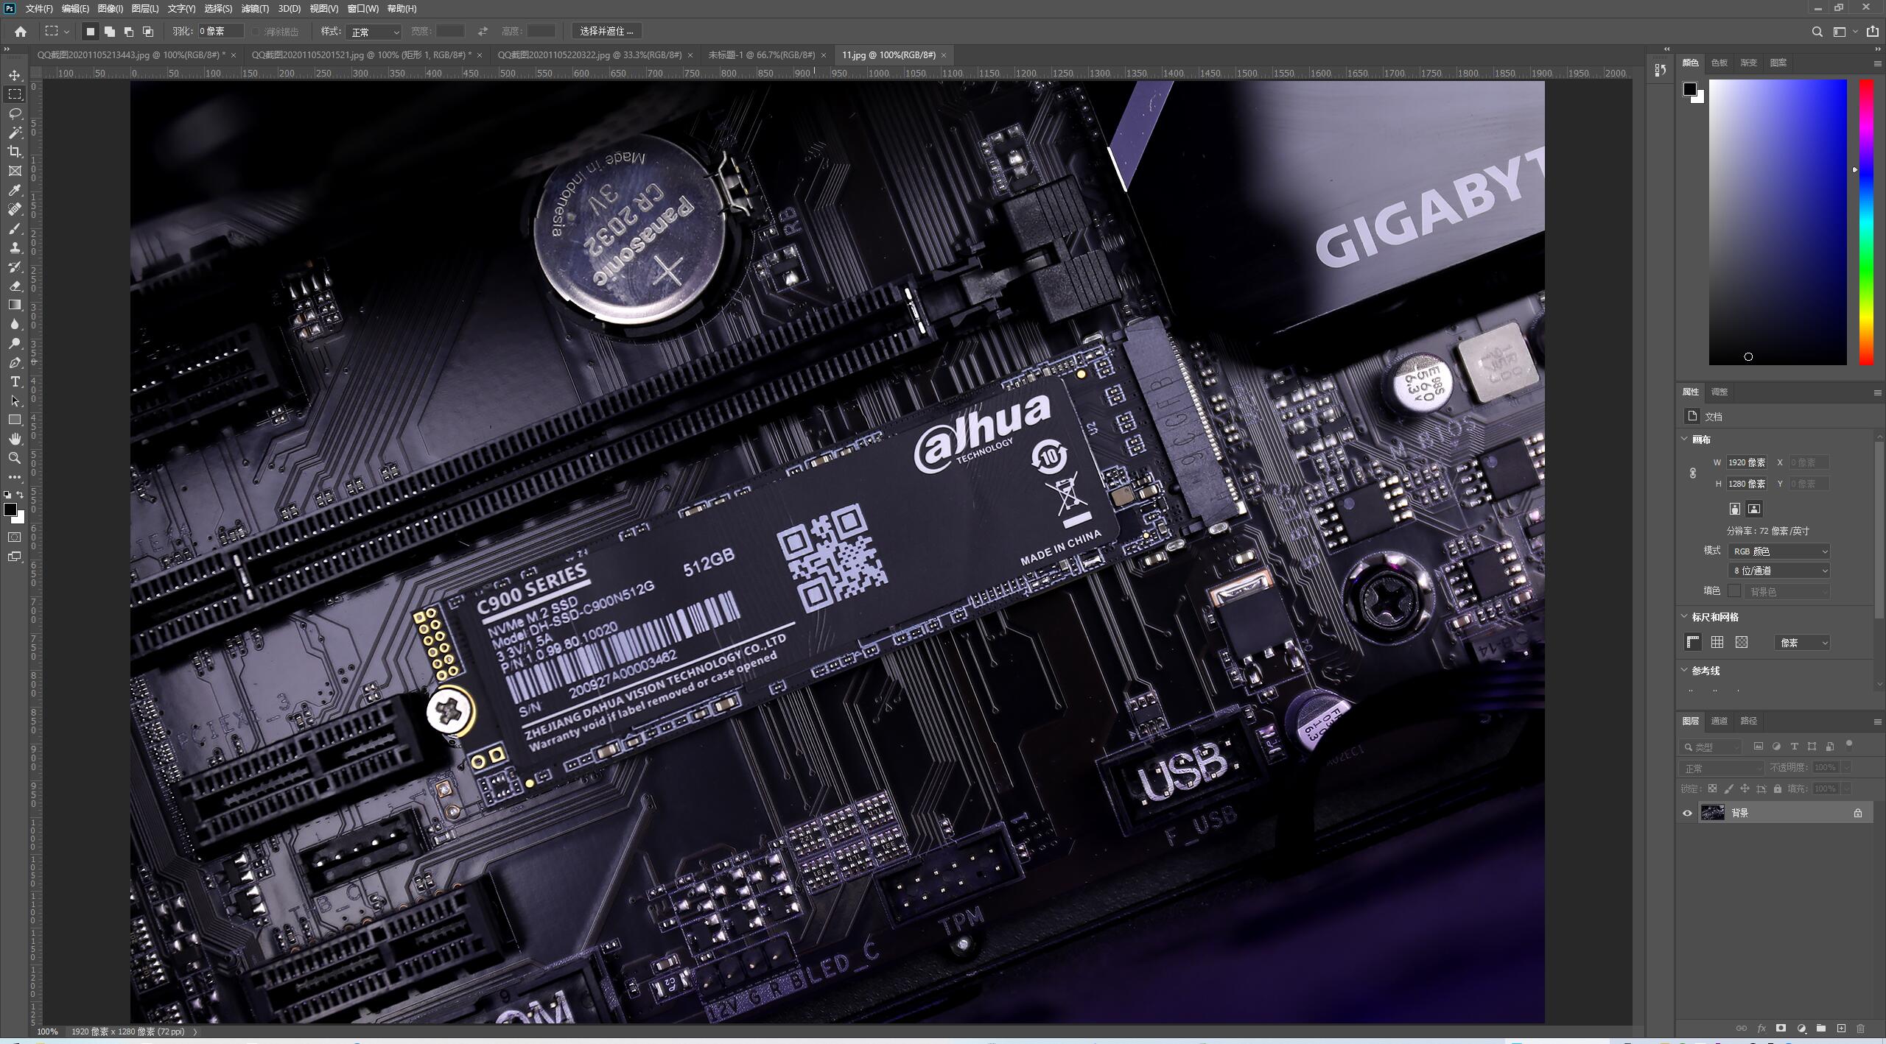
Task: Collapse the 参考线 section
Action: pos(1684,670)
